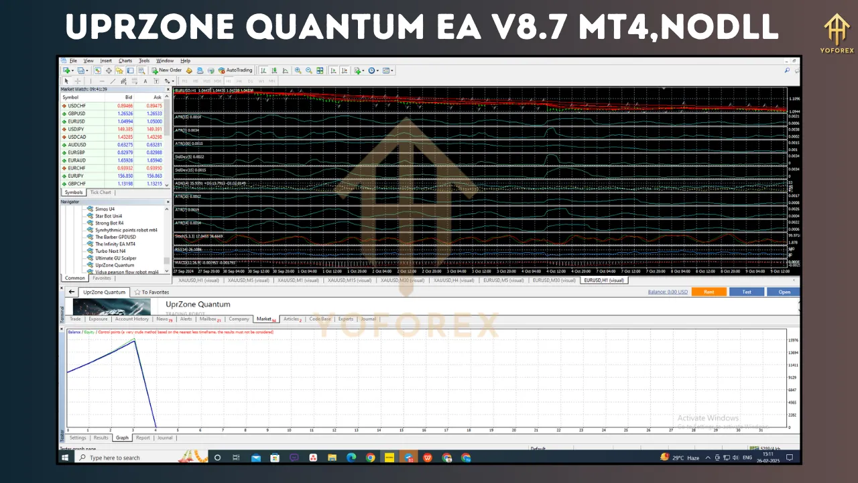Viewport: 858px width, 483px height.
Task: Switch to Mailbox terminal tab
Action: pyautogui.click(x=209, y=319)
